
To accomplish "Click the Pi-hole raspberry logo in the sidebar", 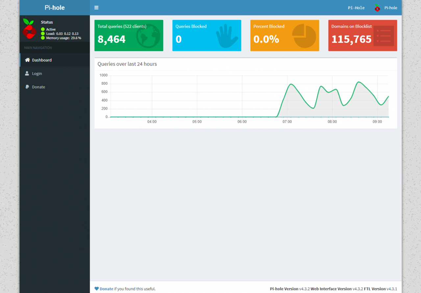I will (29, 29).
